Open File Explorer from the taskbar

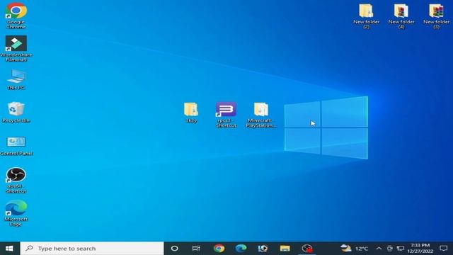285,249
